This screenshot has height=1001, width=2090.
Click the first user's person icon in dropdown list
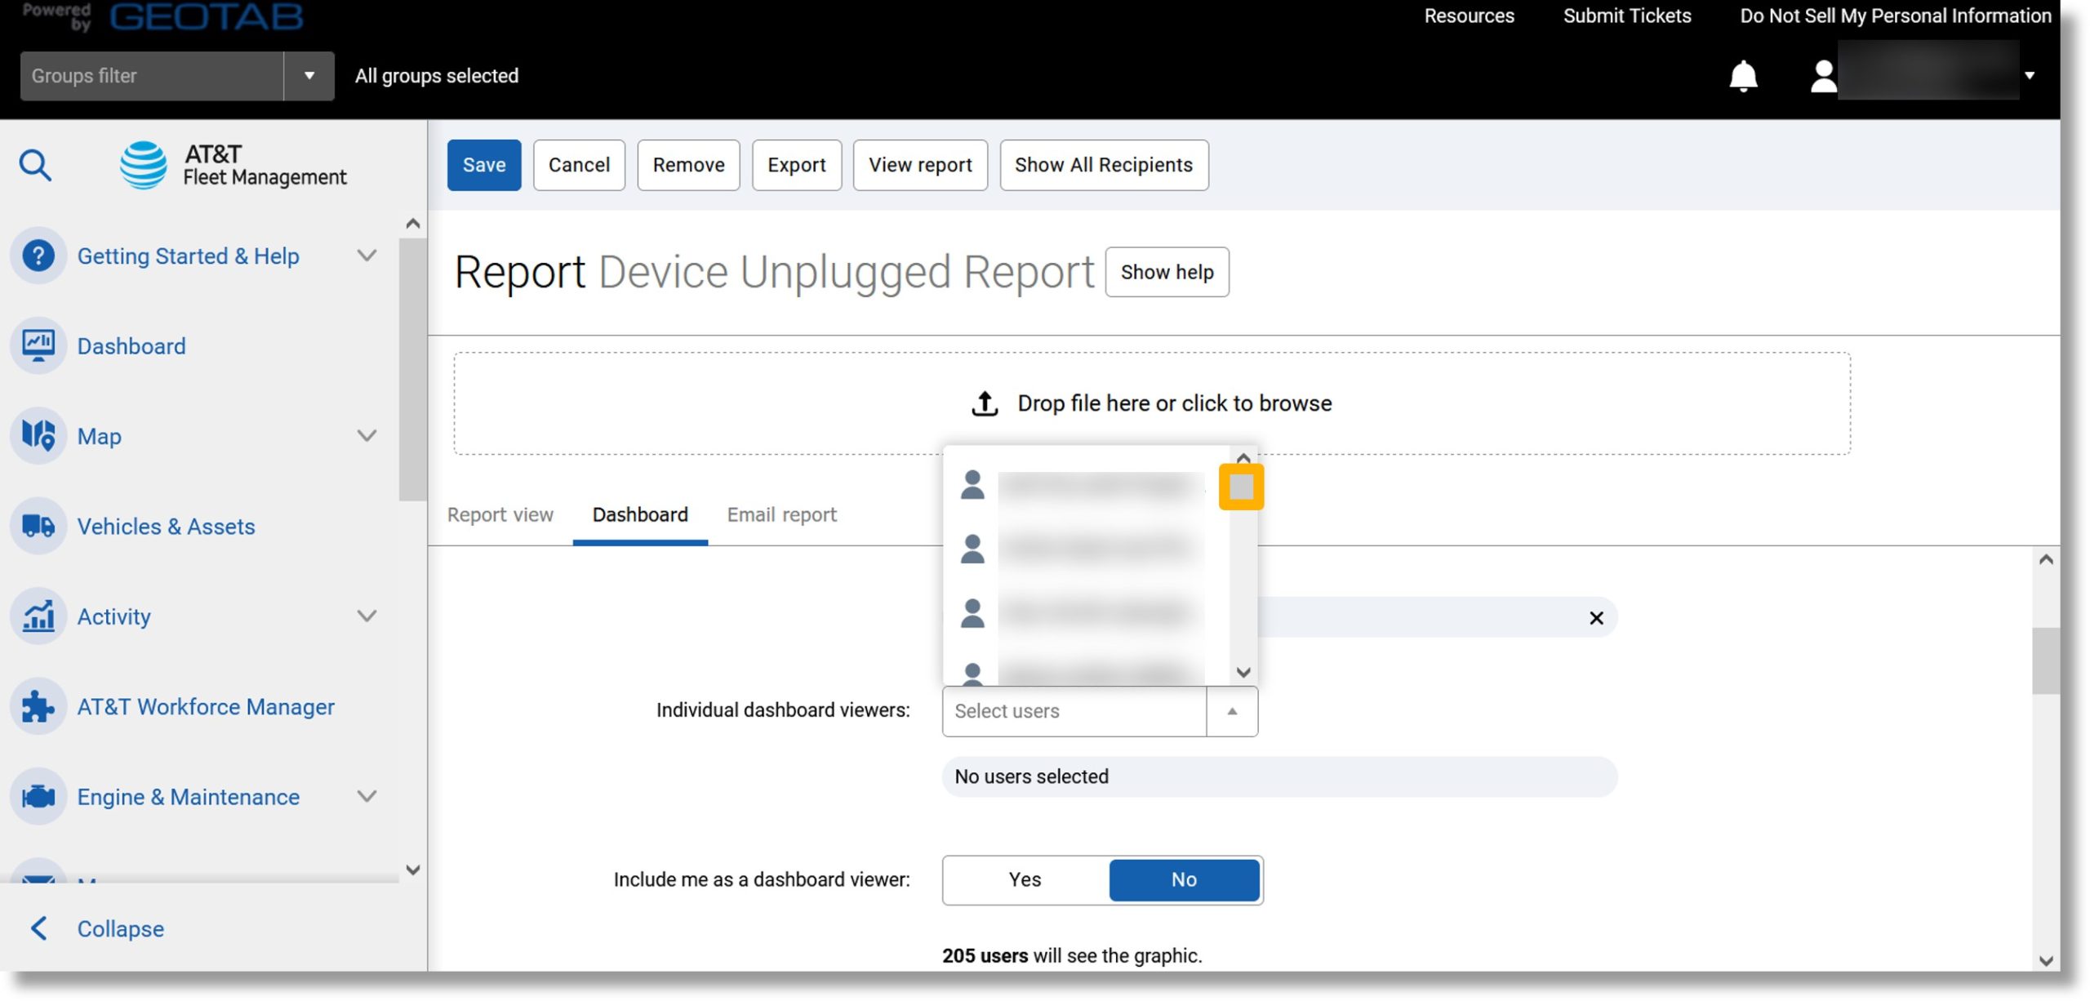point(972,485)
